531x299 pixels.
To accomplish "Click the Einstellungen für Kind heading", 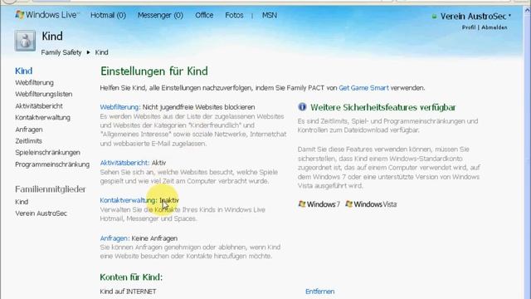I will click(154, 71).
